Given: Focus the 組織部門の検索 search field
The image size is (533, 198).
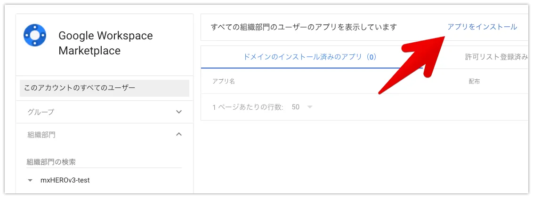Looking at the screenshot, I should 104,162.
